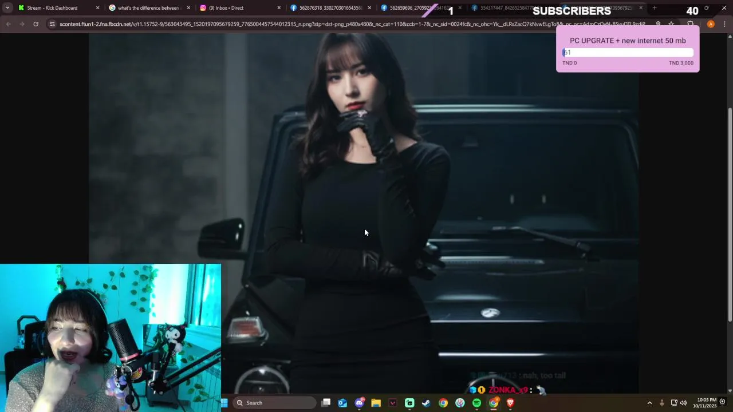Reload the current page
This screenshot has height=412, width=733.
click(x=36, y=24)
